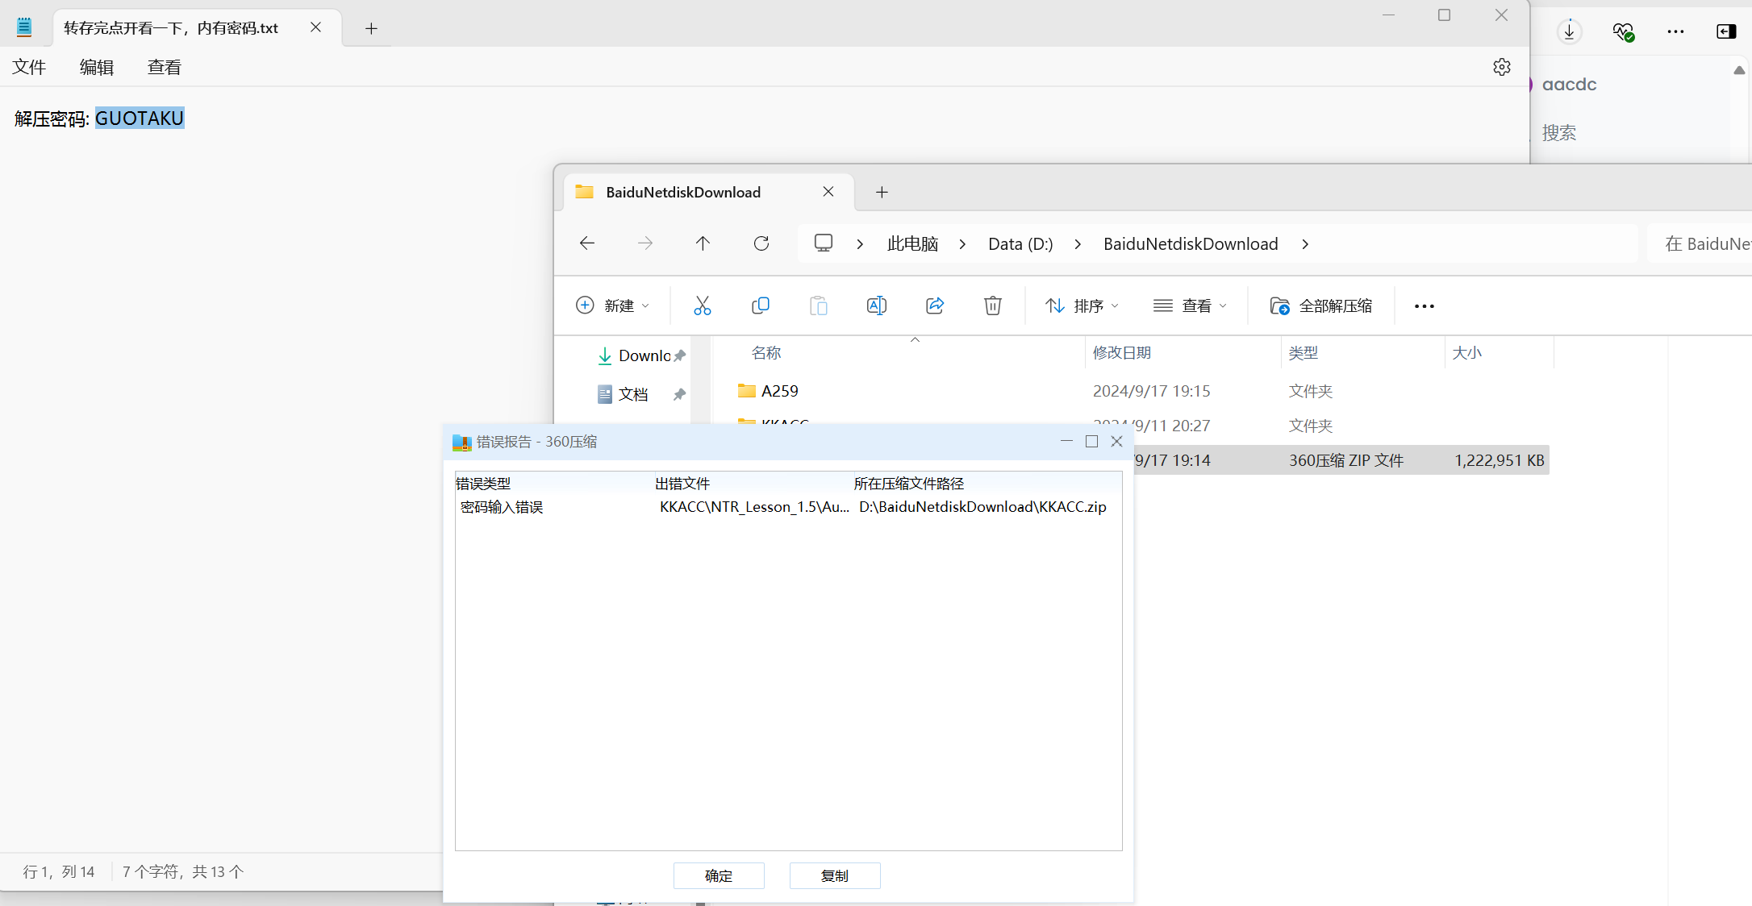Open the browser ellipsis menu
Screen dimensions: 1752x906
[1675, 31]
